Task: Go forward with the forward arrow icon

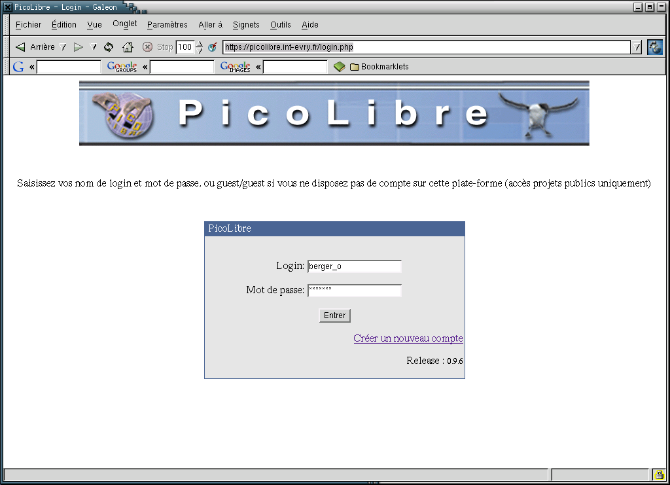Action: pos(79,47)
